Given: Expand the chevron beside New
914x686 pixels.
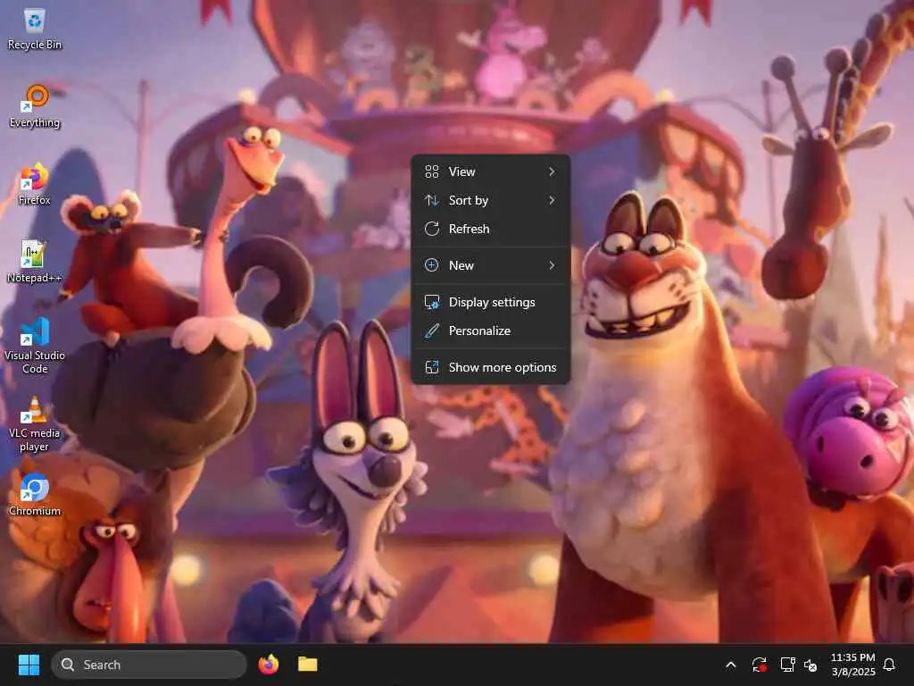Looking at the screenshot, I should [x=552, y=265].
